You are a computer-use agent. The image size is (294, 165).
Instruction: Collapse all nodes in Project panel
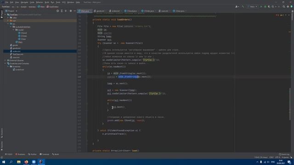tap(66, 11)
